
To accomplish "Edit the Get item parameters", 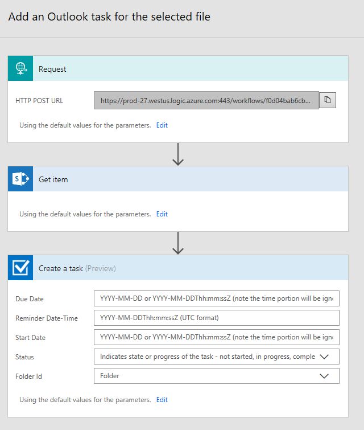I will (162, 214).
